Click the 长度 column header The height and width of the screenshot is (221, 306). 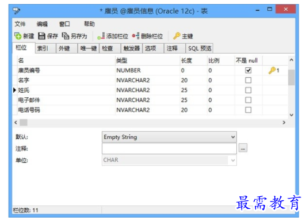[x=194, y=60]
